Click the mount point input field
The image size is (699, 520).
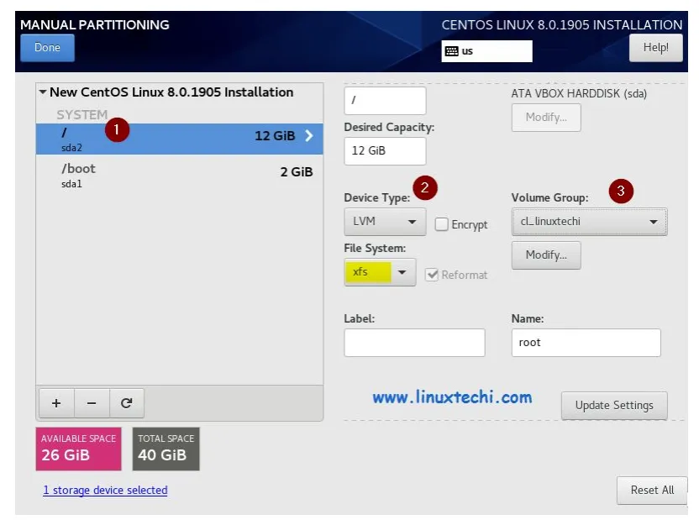click(x=385, y=101)
